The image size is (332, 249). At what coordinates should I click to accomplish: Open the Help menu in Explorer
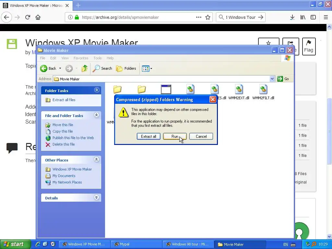[110, 58]
